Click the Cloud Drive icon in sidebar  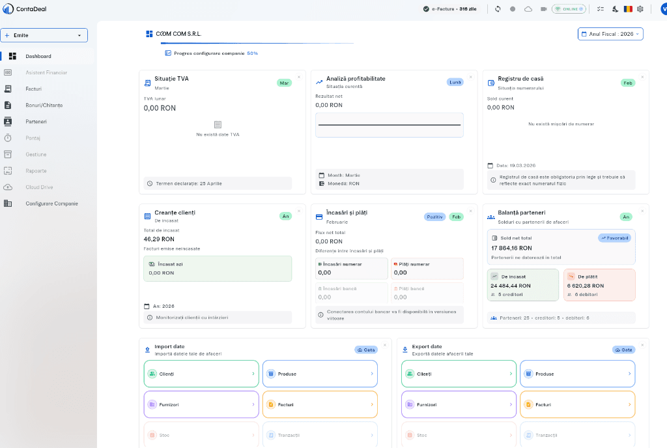[8, 187]
